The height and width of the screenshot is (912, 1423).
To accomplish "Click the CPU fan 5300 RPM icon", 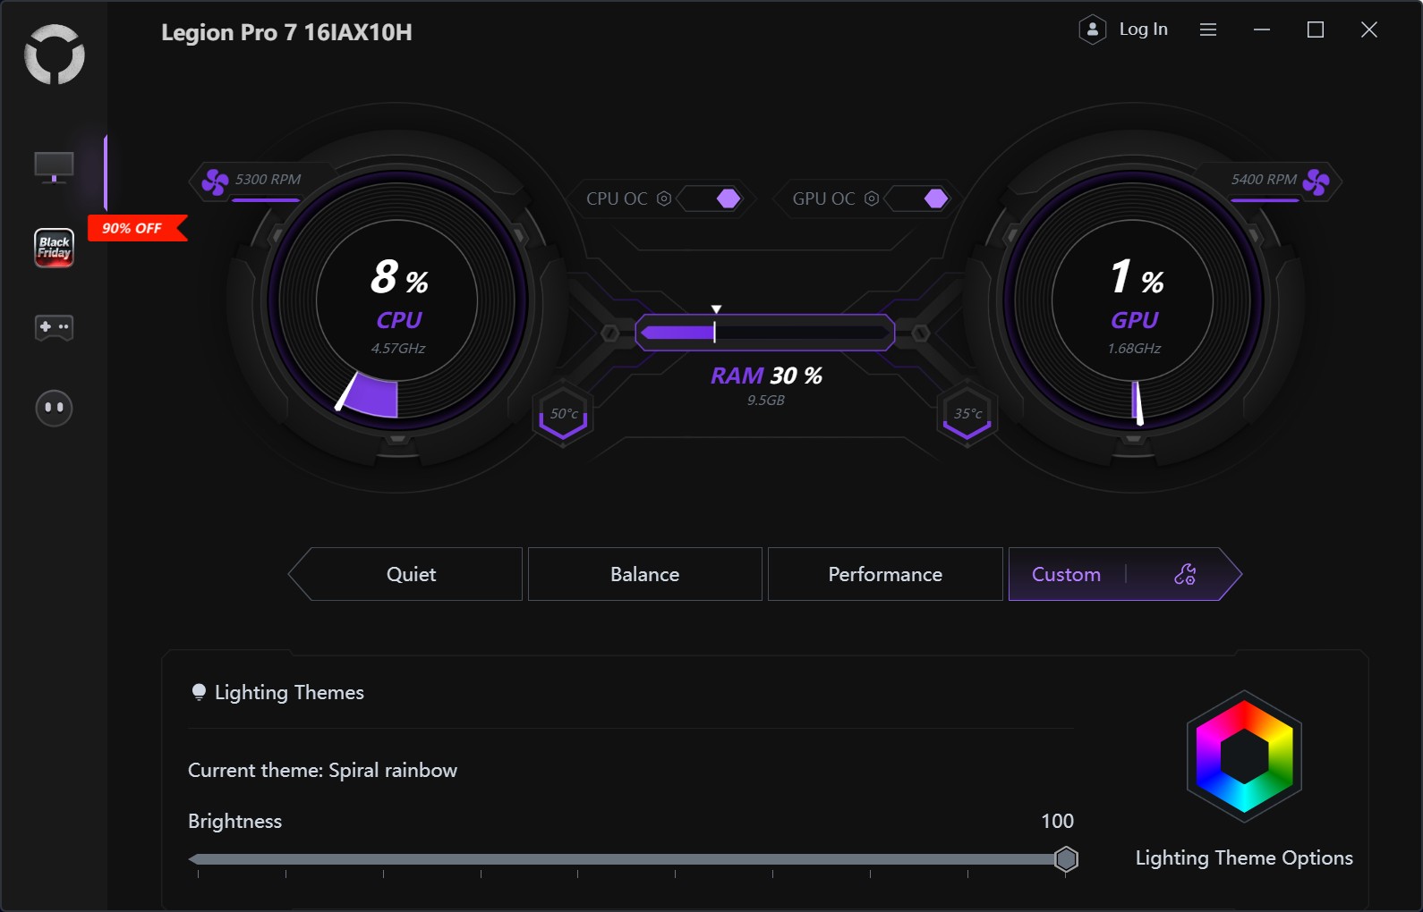I will tap(215, 182).
